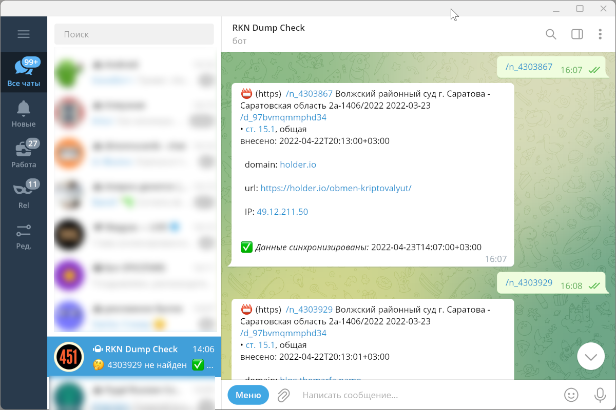Focus the Поиск search field

click(134, 34)
